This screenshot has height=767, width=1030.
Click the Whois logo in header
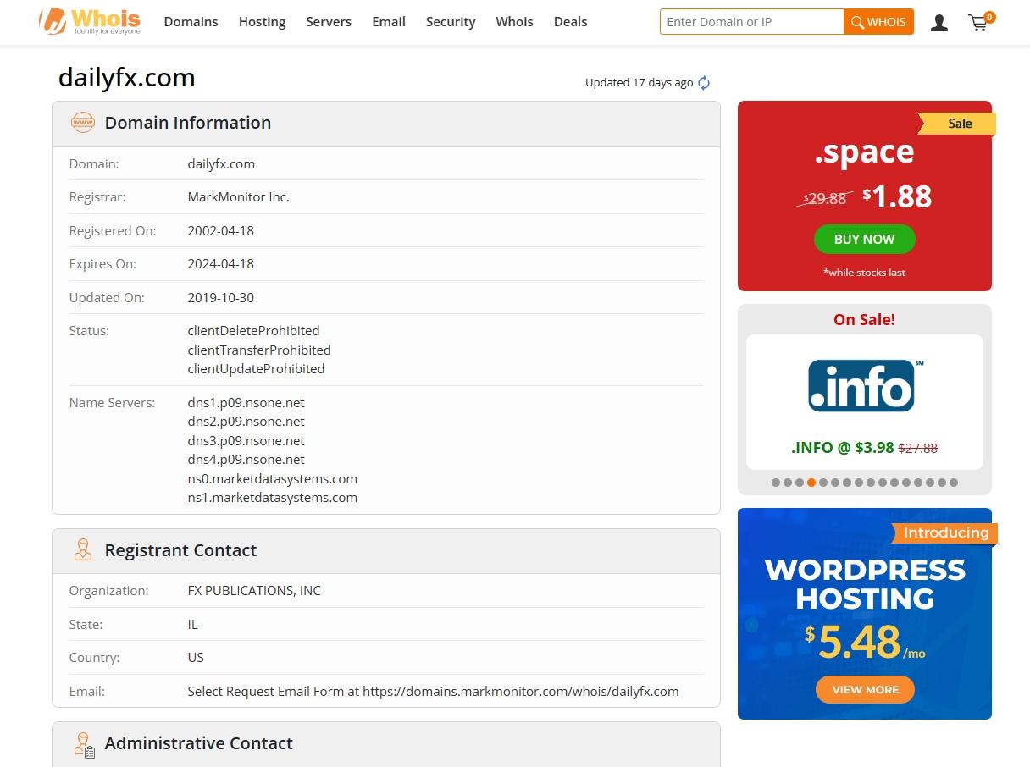90,21
